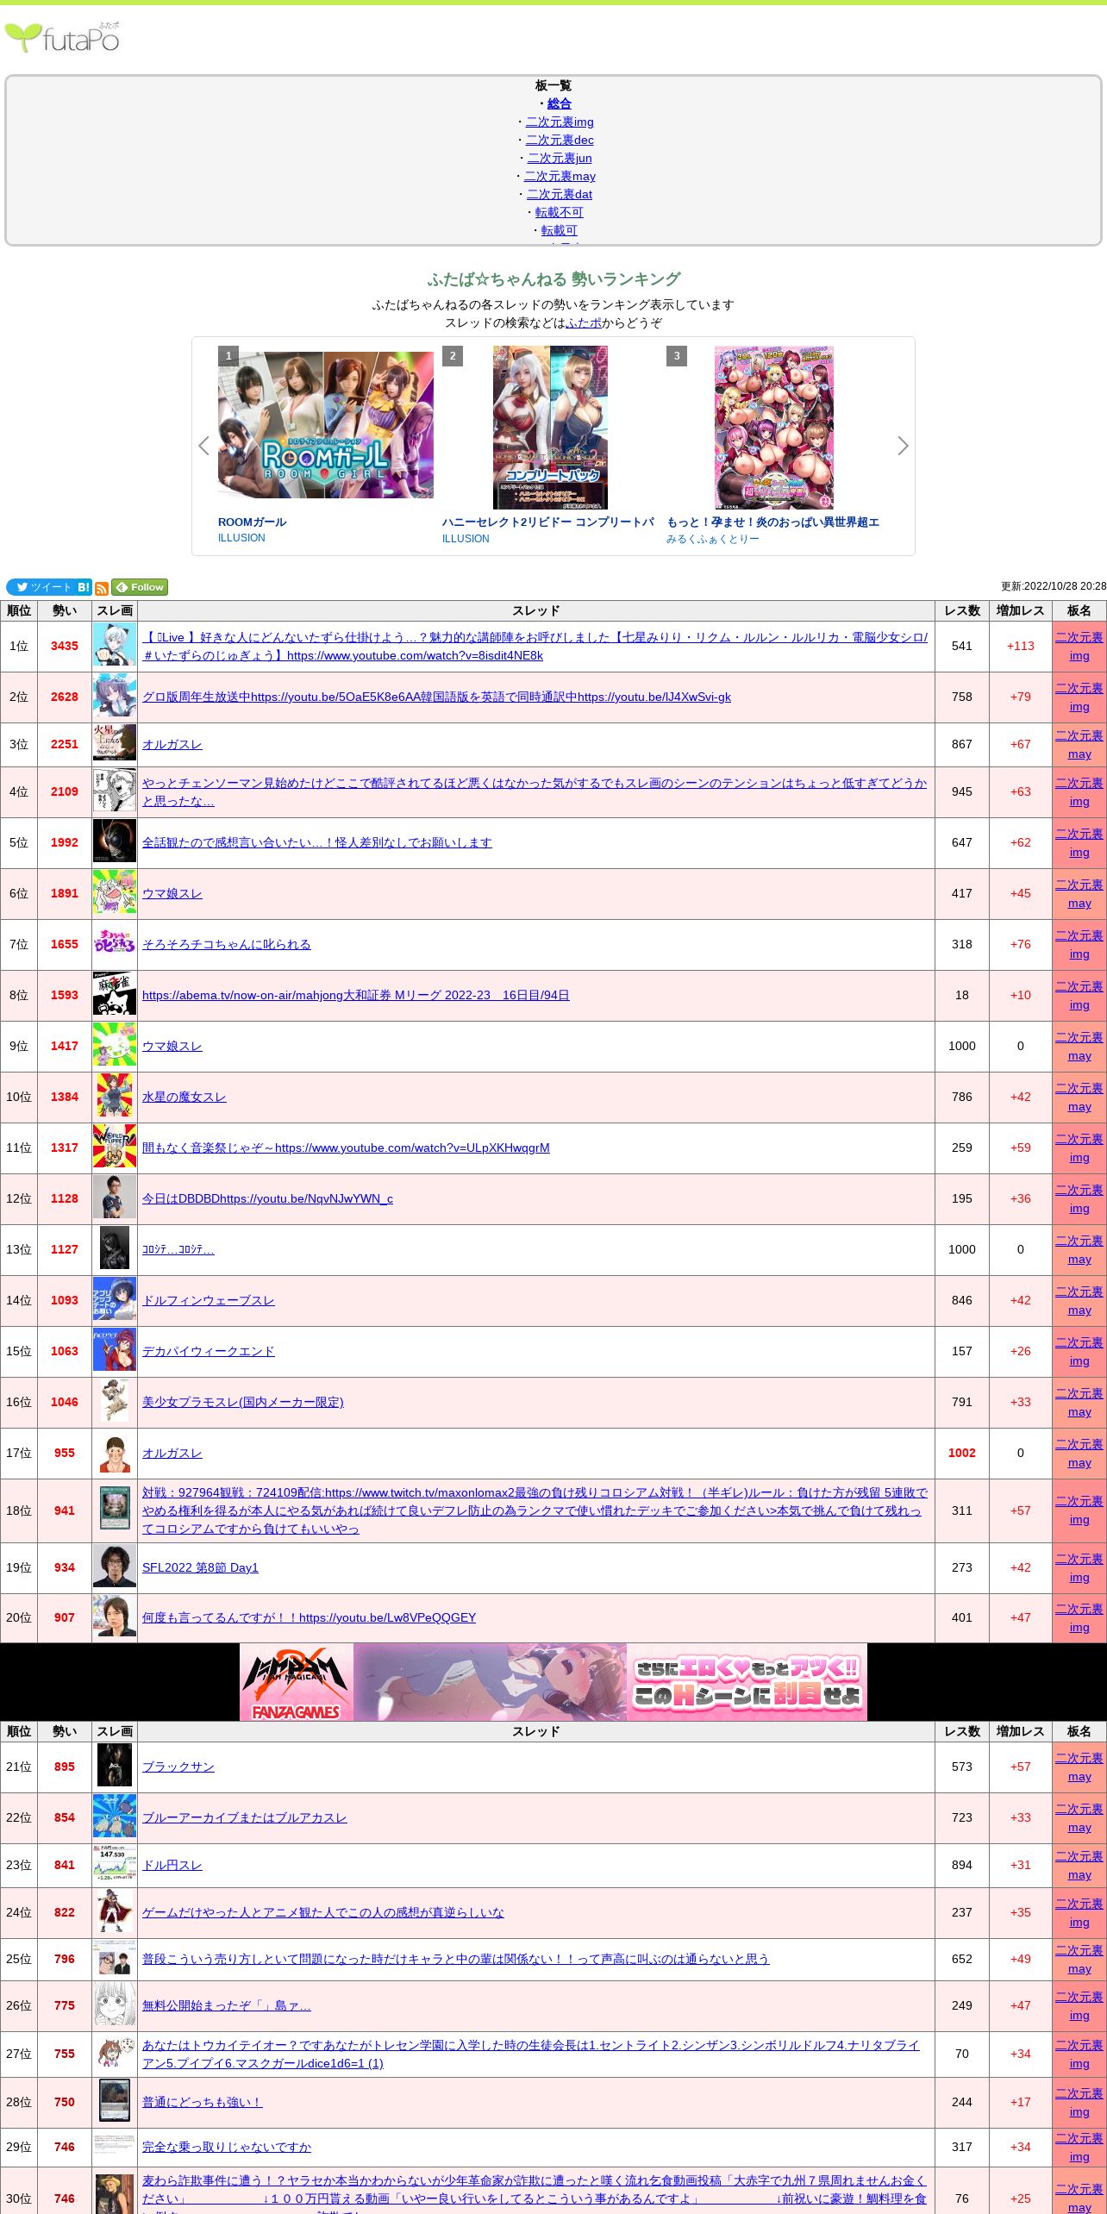Select the 二次元裏img board link
Viewport: 1107px width, 2214px height.
[560, 122]
